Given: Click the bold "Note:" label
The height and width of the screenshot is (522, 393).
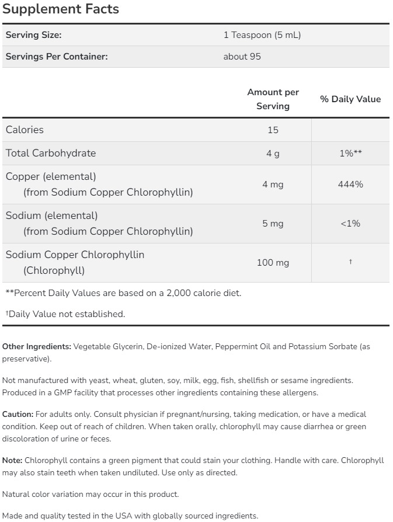Looking at the screenshot, I should [x=12, y=460].
